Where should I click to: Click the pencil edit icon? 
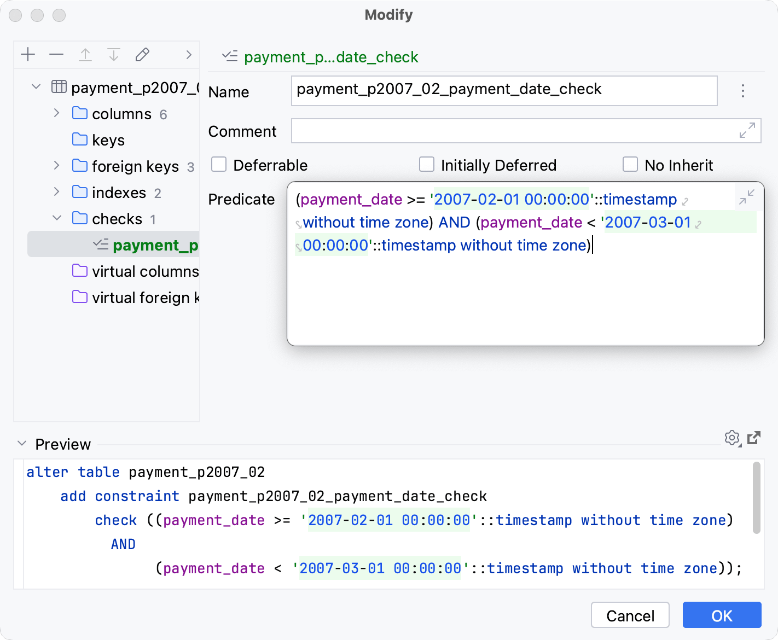click(142, 55)
